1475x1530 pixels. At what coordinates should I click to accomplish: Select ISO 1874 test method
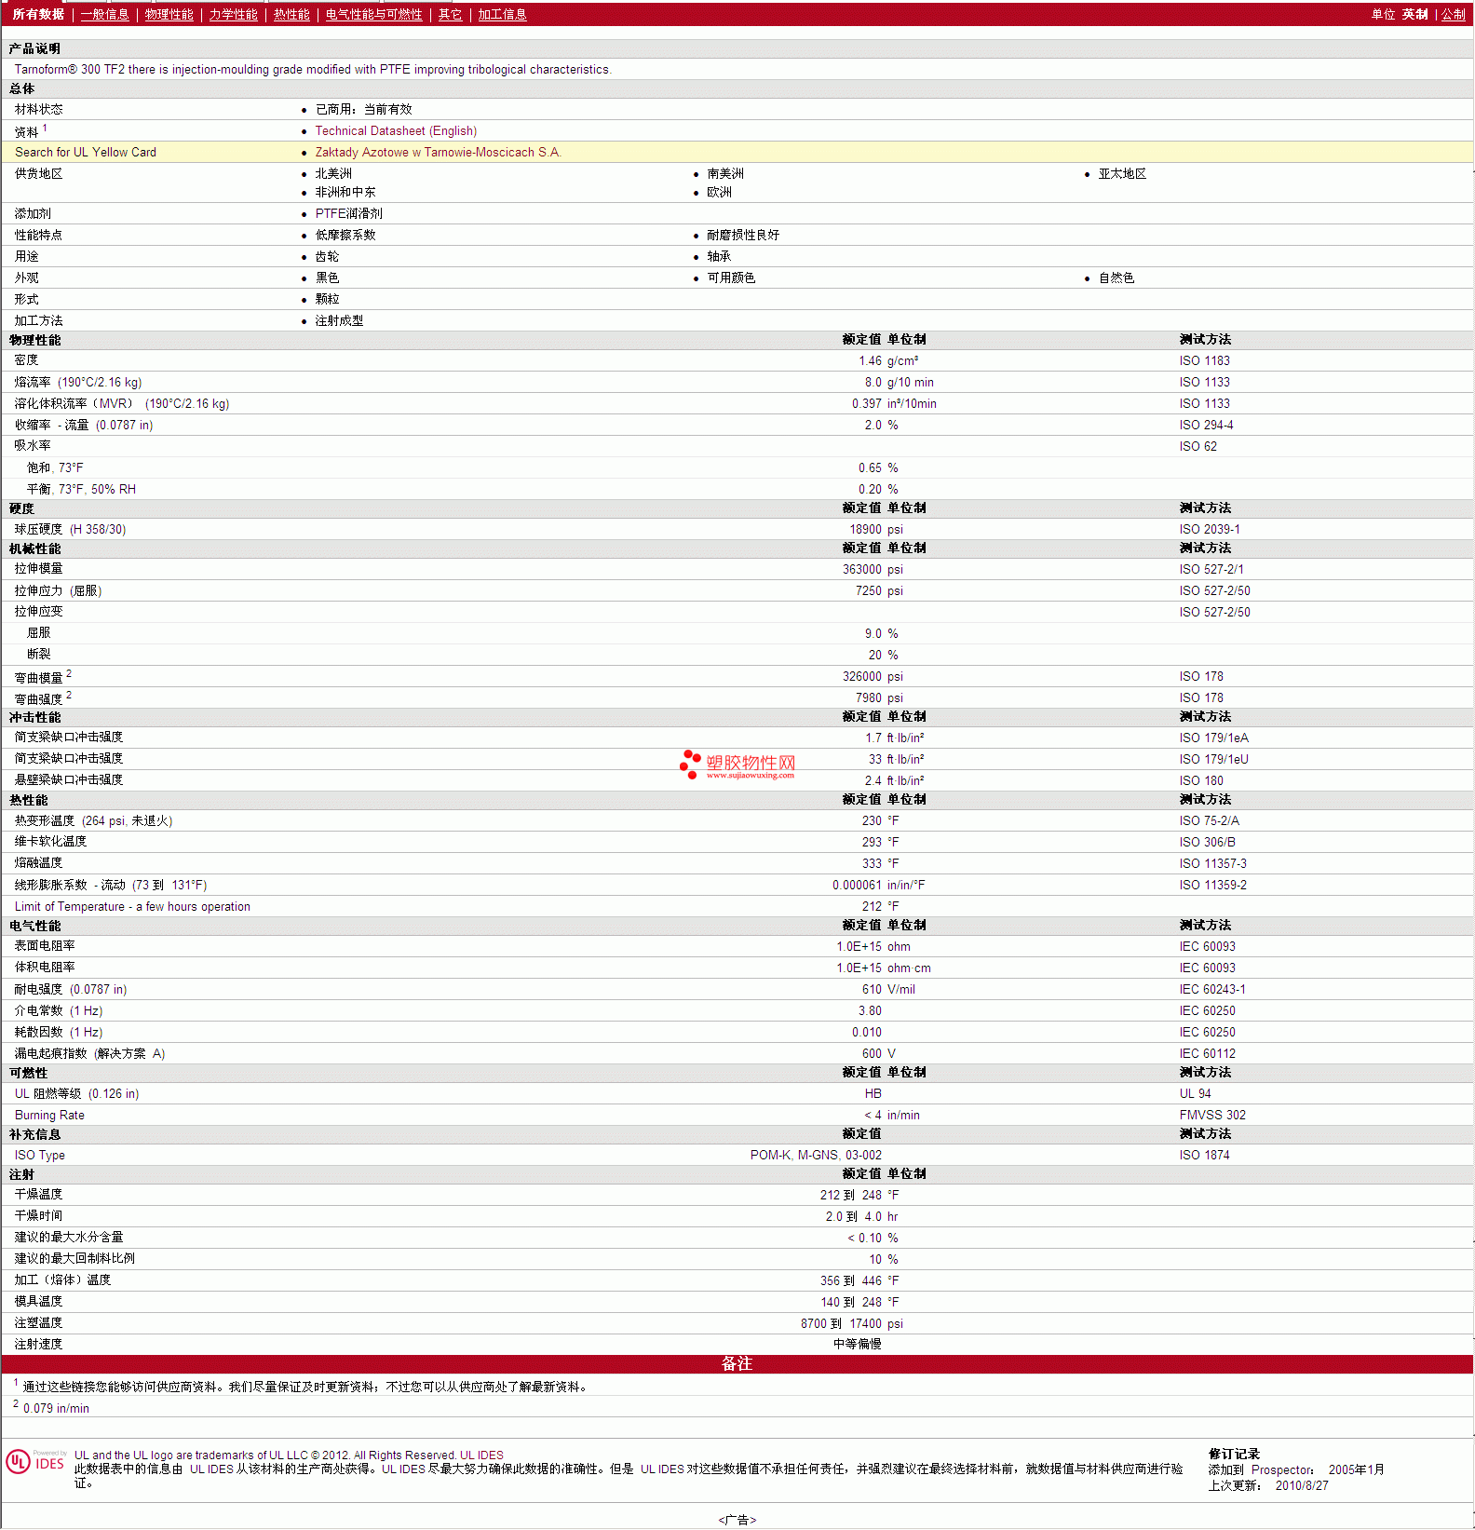(x=1204, y=1156)
